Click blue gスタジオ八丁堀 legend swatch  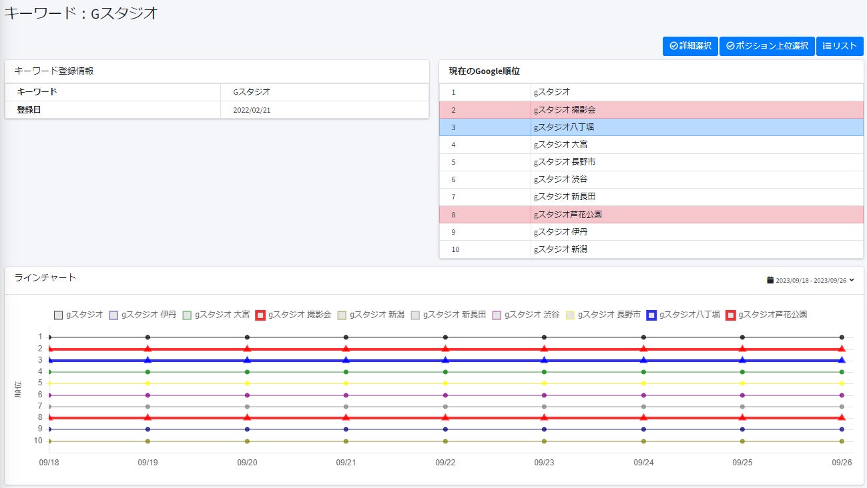[x=651, y=315]
